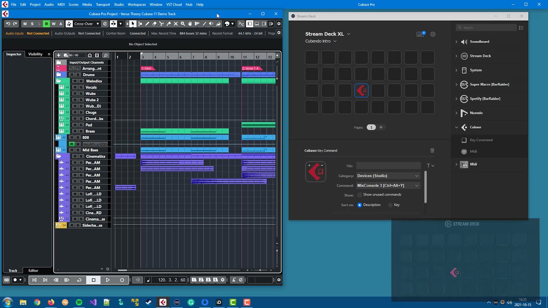This screenshot has width=548, height=308.
Task: Mute the Vocals track
Action: coord(75,87)
